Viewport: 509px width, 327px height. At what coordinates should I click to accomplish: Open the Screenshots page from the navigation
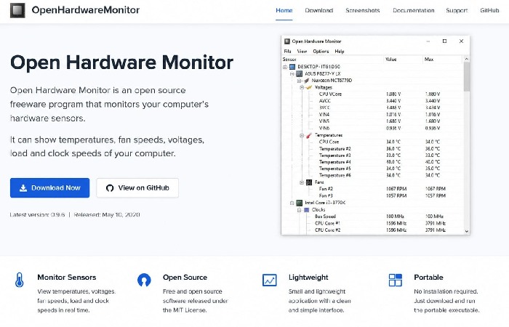363,10
